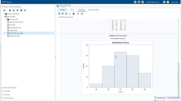The width and height of the screenshot is (181, 101).
Task: Collapse the My Folders node
Action: 4,17
